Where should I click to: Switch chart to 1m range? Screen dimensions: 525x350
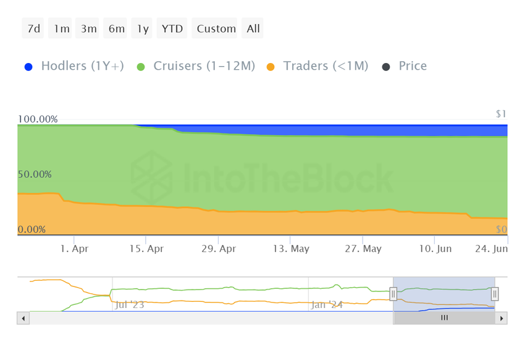pos(61,28)
